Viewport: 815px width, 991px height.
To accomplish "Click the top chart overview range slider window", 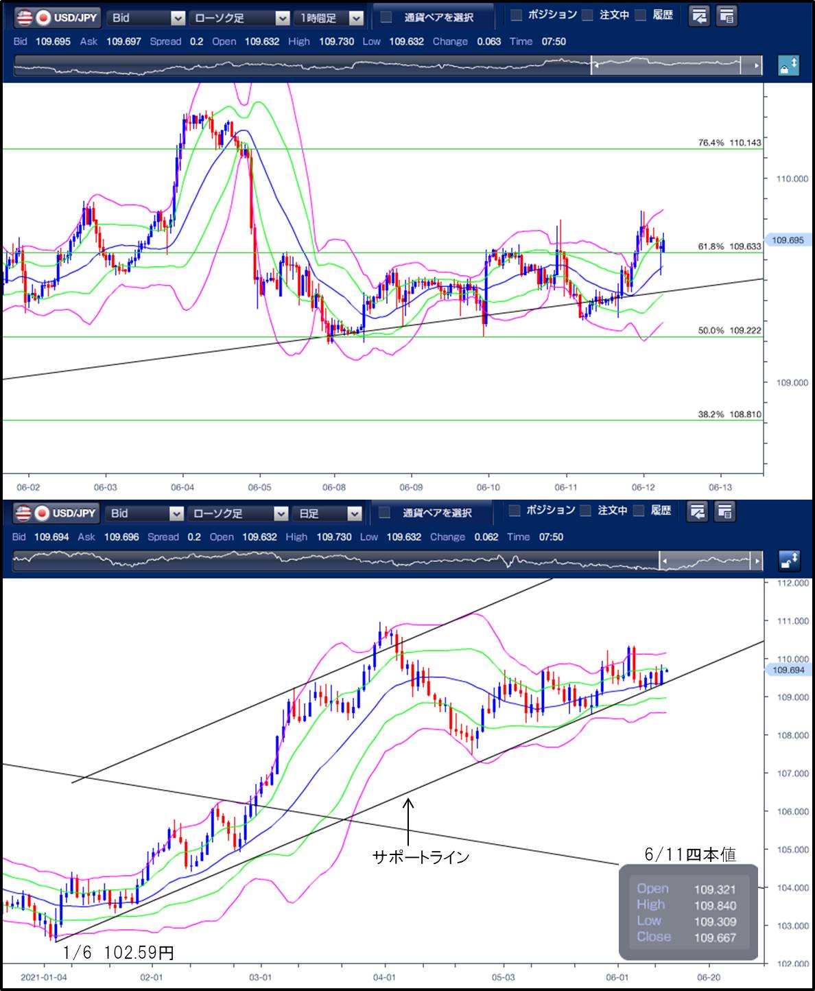I will [665, 66].
